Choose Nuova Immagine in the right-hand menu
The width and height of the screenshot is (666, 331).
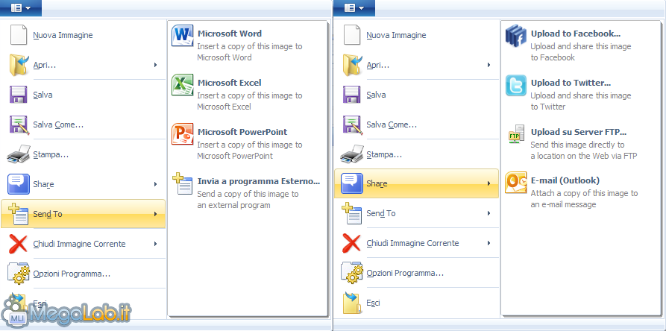pyautogui.click(x=396, y=35)
